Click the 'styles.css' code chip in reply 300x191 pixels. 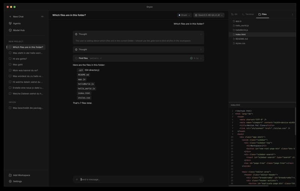coord(84,98)
